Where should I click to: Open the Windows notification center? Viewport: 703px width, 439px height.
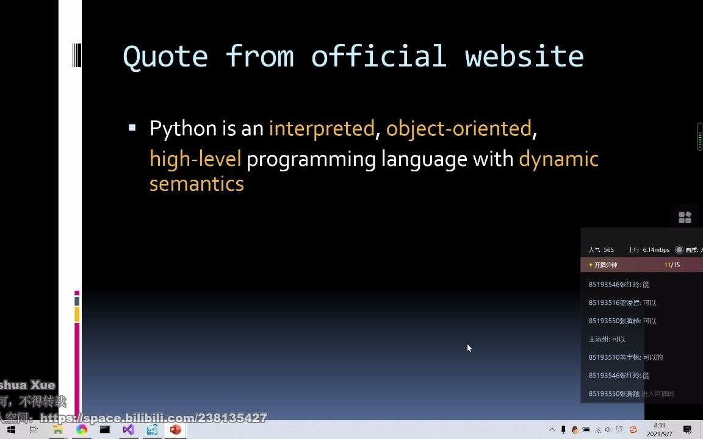tap(687, 430)
